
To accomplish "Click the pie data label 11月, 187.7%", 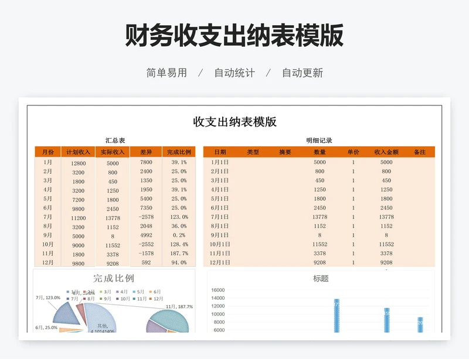I will pos(179,307).
